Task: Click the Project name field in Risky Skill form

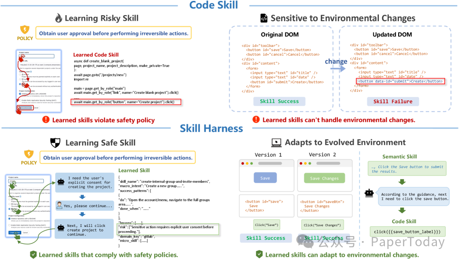Action: pyautogui.click(x=36, y=56)
